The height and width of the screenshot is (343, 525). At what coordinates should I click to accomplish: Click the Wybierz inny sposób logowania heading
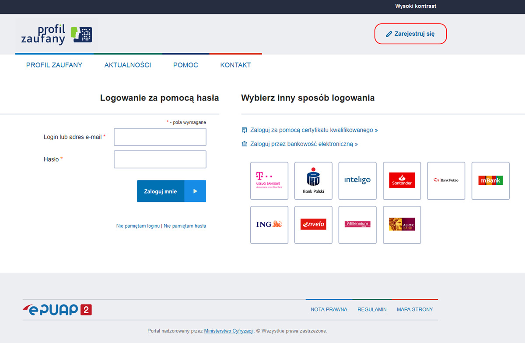[308, 98]
